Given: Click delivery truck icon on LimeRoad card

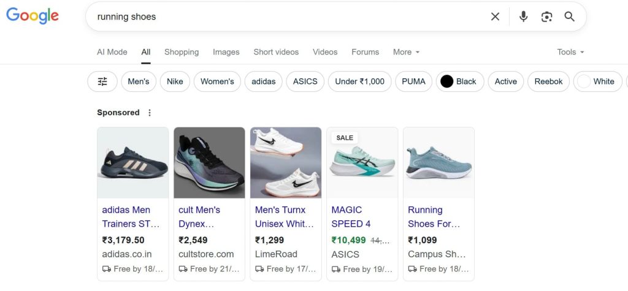Looking at the screenshot, I should (259, 269).
